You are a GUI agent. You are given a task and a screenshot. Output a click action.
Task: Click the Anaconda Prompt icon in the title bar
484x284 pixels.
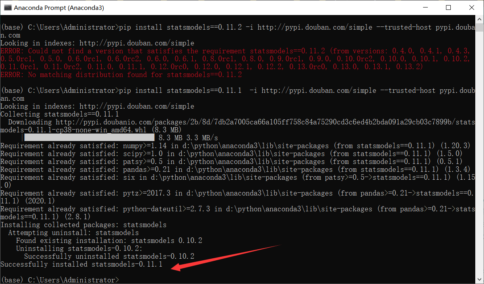[x=7, y=7]
